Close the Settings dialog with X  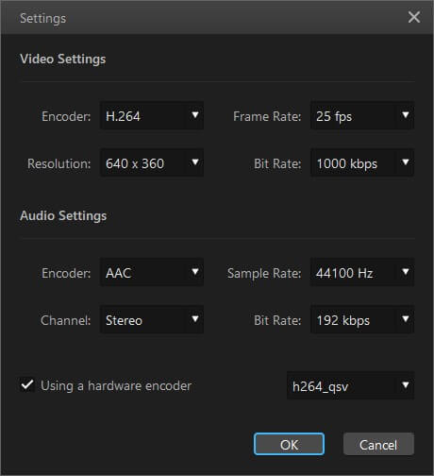click(x=414, y=17)
